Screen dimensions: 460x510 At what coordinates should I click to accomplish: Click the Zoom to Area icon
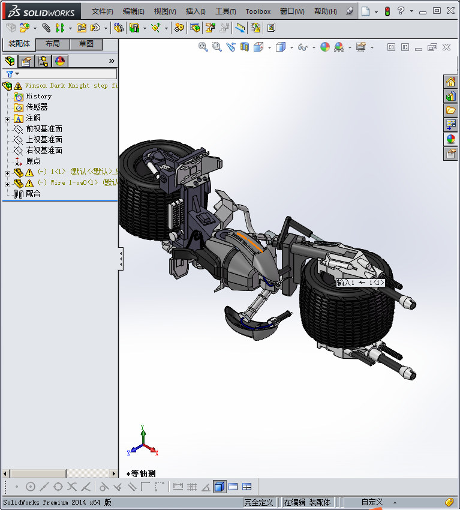pyautogui.click(x=217, y=47)
